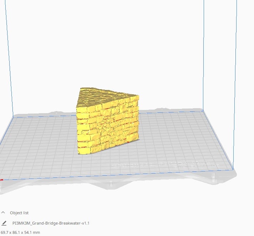Click empty viewport space above the model
This screenshot has width=254, height=236.
[x=107, y=43]
